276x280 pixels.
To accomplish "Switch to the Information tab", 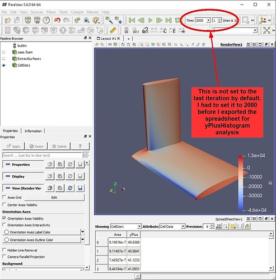I will click(33, 131).
